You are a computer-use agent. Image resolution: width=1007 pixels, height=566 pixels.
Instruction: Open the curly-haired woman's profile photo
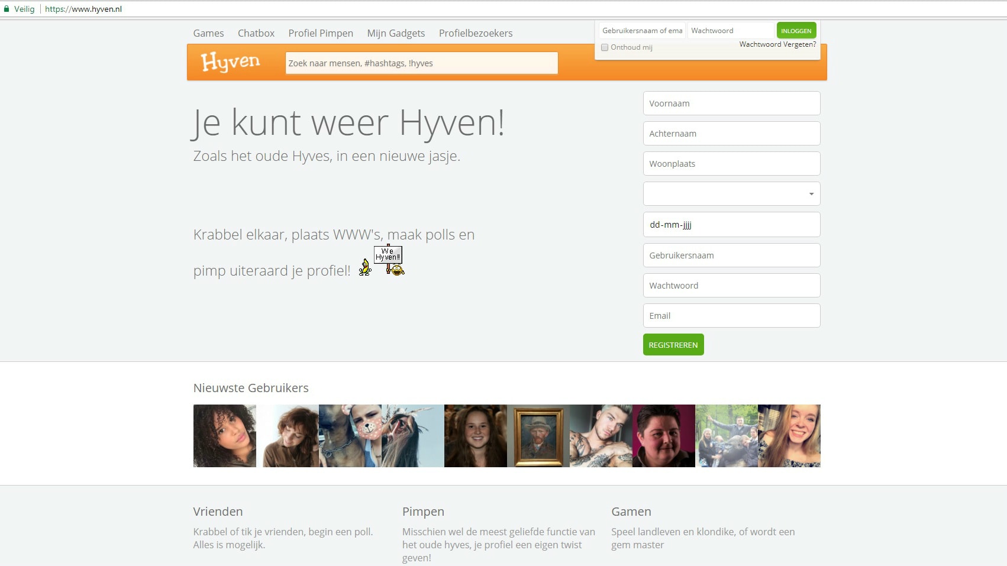[x=225, y=436]
